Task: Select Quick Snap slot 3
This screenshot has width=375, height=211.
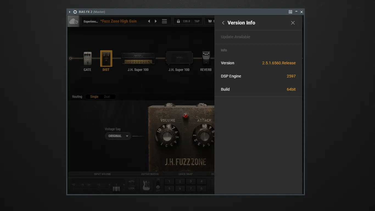Action: pos(191,181)
